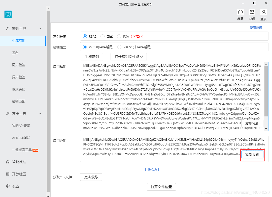The width and height of the screenshot is (272, 197).
Task: Open 开放社区 in the sidebar
Action: click(23, 174)
